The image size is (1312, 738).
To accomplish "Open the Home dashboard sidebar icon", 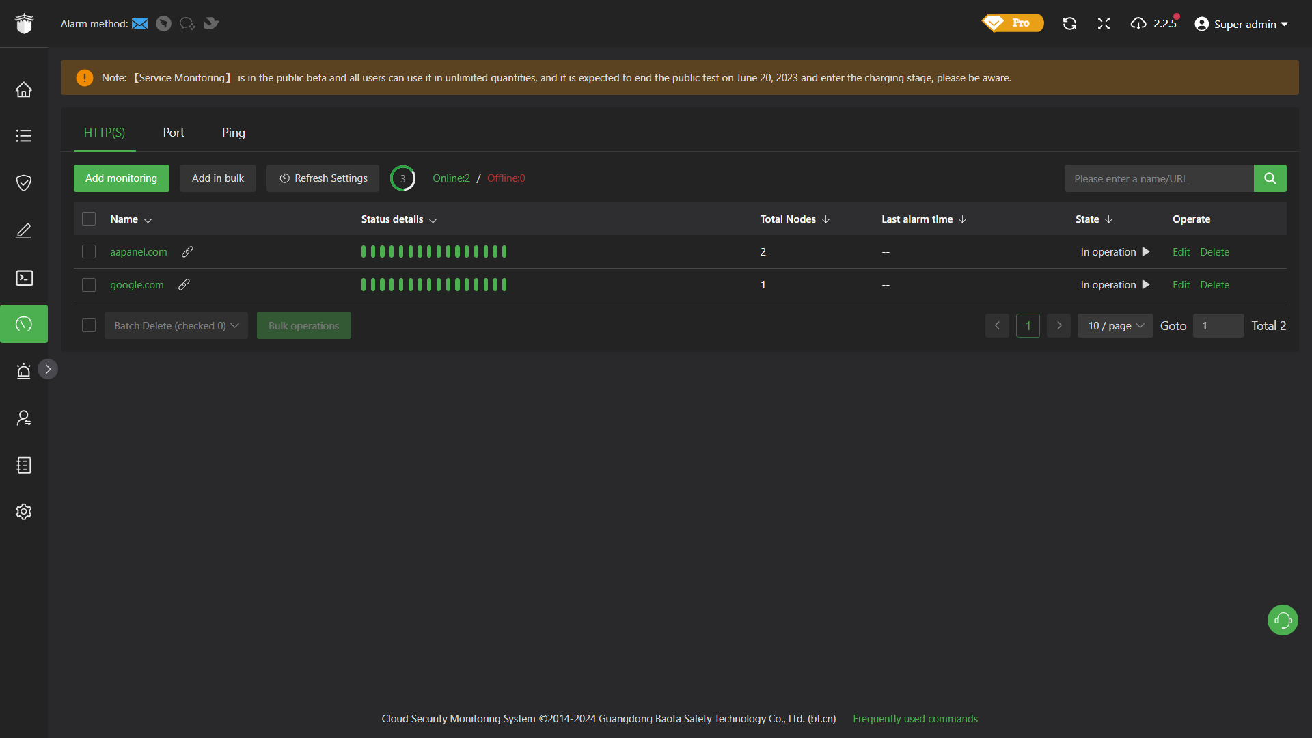I will click(24, 90).
